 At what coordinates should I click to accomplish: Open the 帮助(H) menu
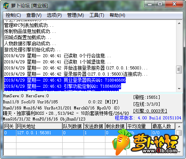click(x=117, y=15)
